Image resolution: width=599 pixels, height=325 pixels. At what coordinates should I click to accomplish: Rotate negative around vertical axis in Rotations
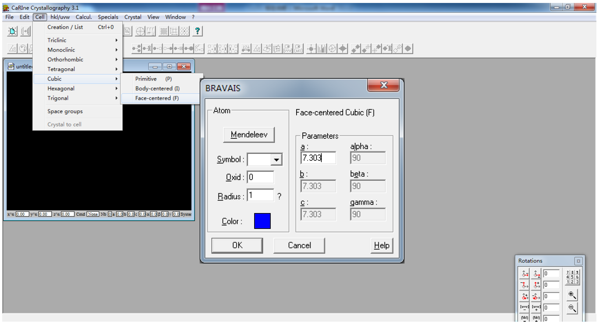coord(525,285)
